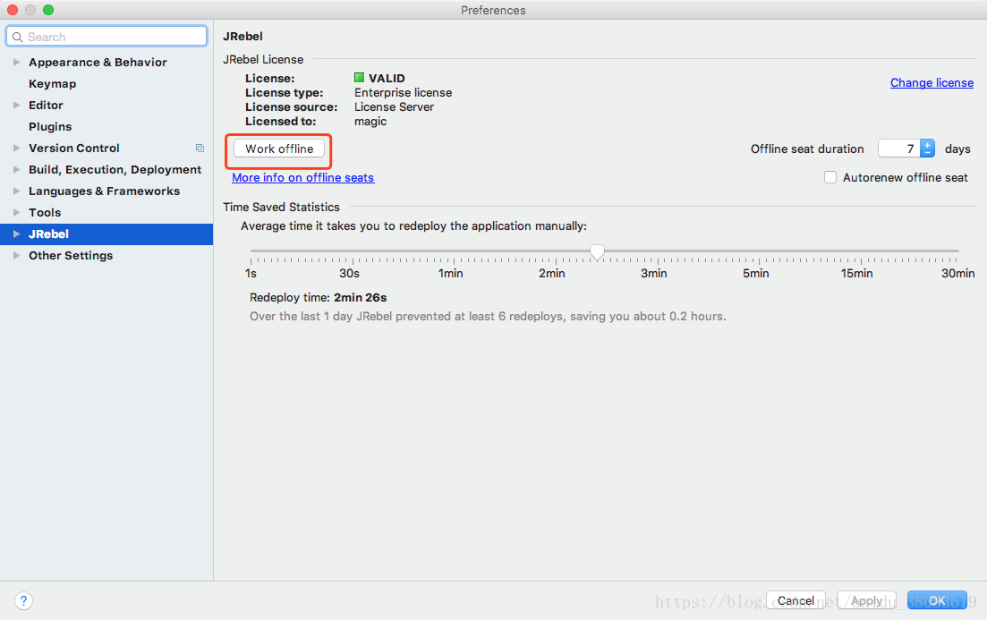
Task: Set redeploy slider to 5min mark
Action: click(759, 259)
